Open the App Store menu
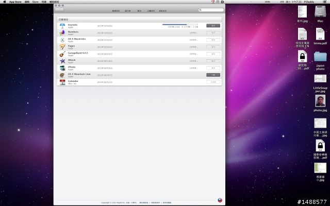Screen dimensions: 330x206 [x=15, y=2]
